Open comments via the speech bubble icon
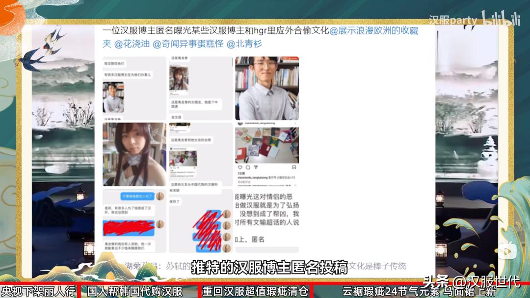Viewport: 530px width, 298px height. (248, 168)
